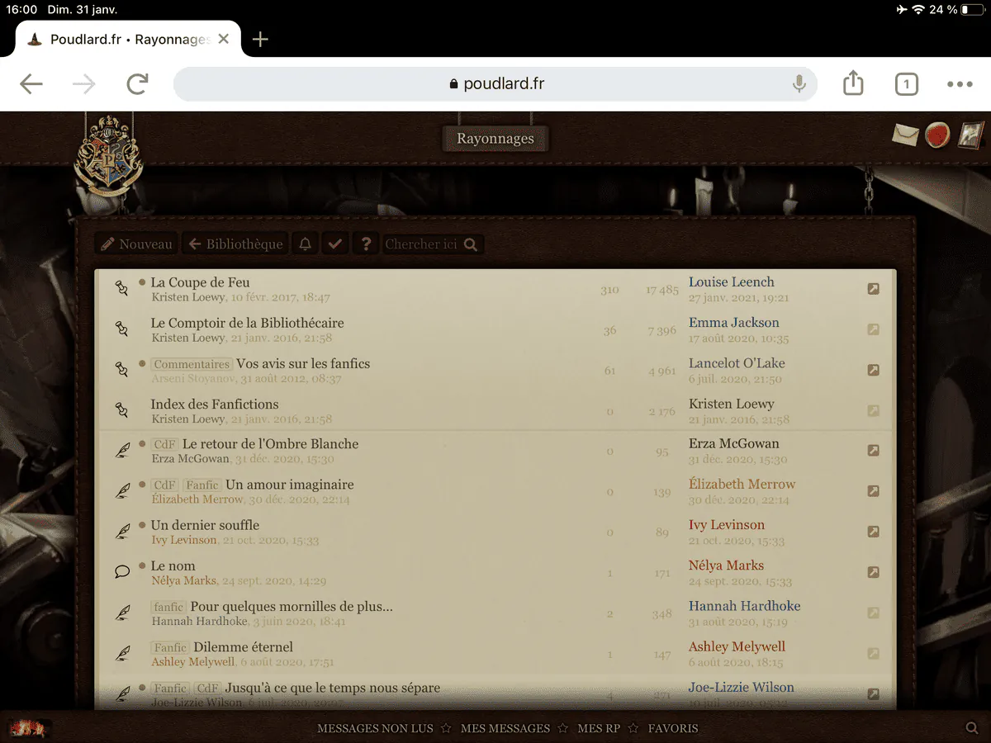Click fanfic tag on Pour quelques mornilles
The image size is (991, 743).
coord(168,608)
